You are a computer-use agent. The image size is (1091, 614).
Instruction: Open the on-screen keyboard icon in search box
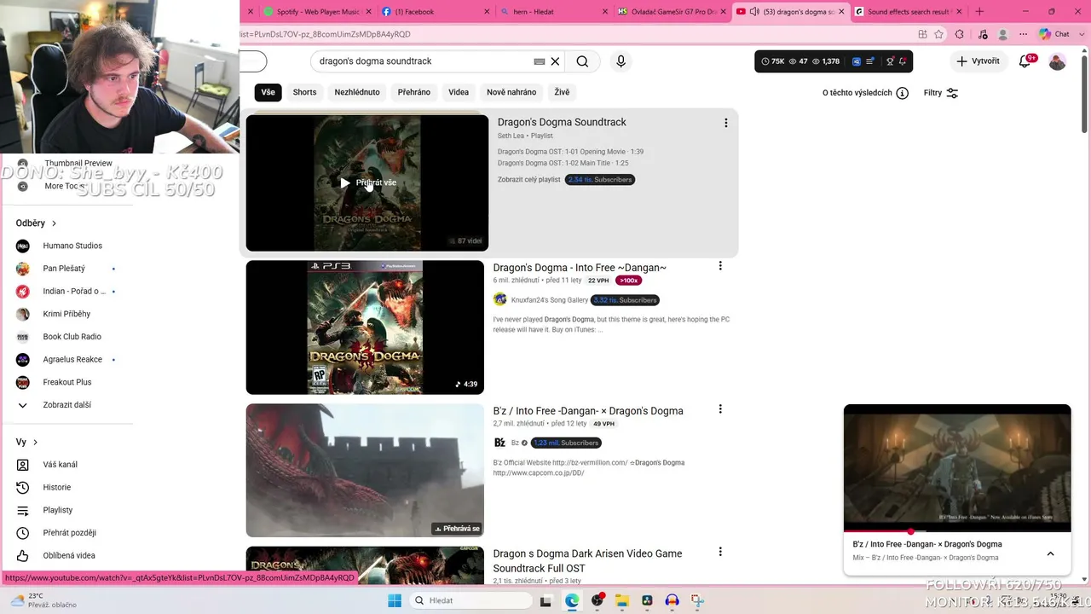539,61
